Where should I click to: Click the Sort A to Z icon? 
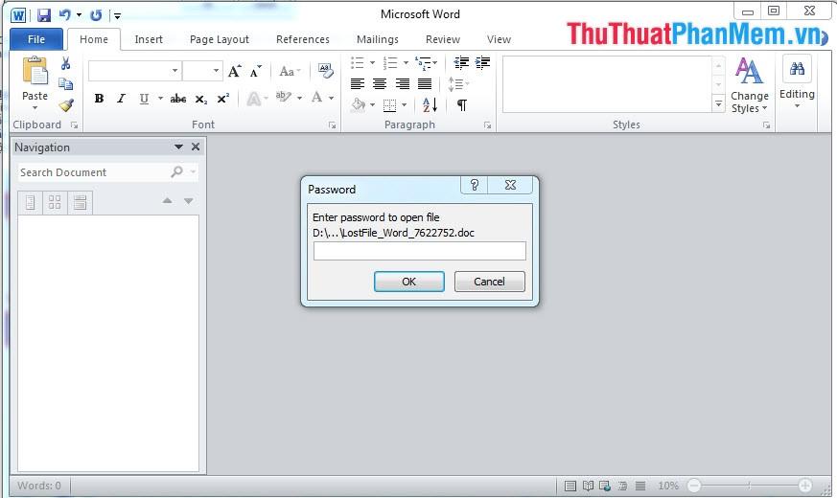click(430, 105)
